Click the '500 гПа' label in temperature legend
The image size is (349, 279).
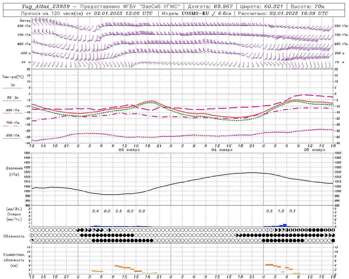pos(13,135)
